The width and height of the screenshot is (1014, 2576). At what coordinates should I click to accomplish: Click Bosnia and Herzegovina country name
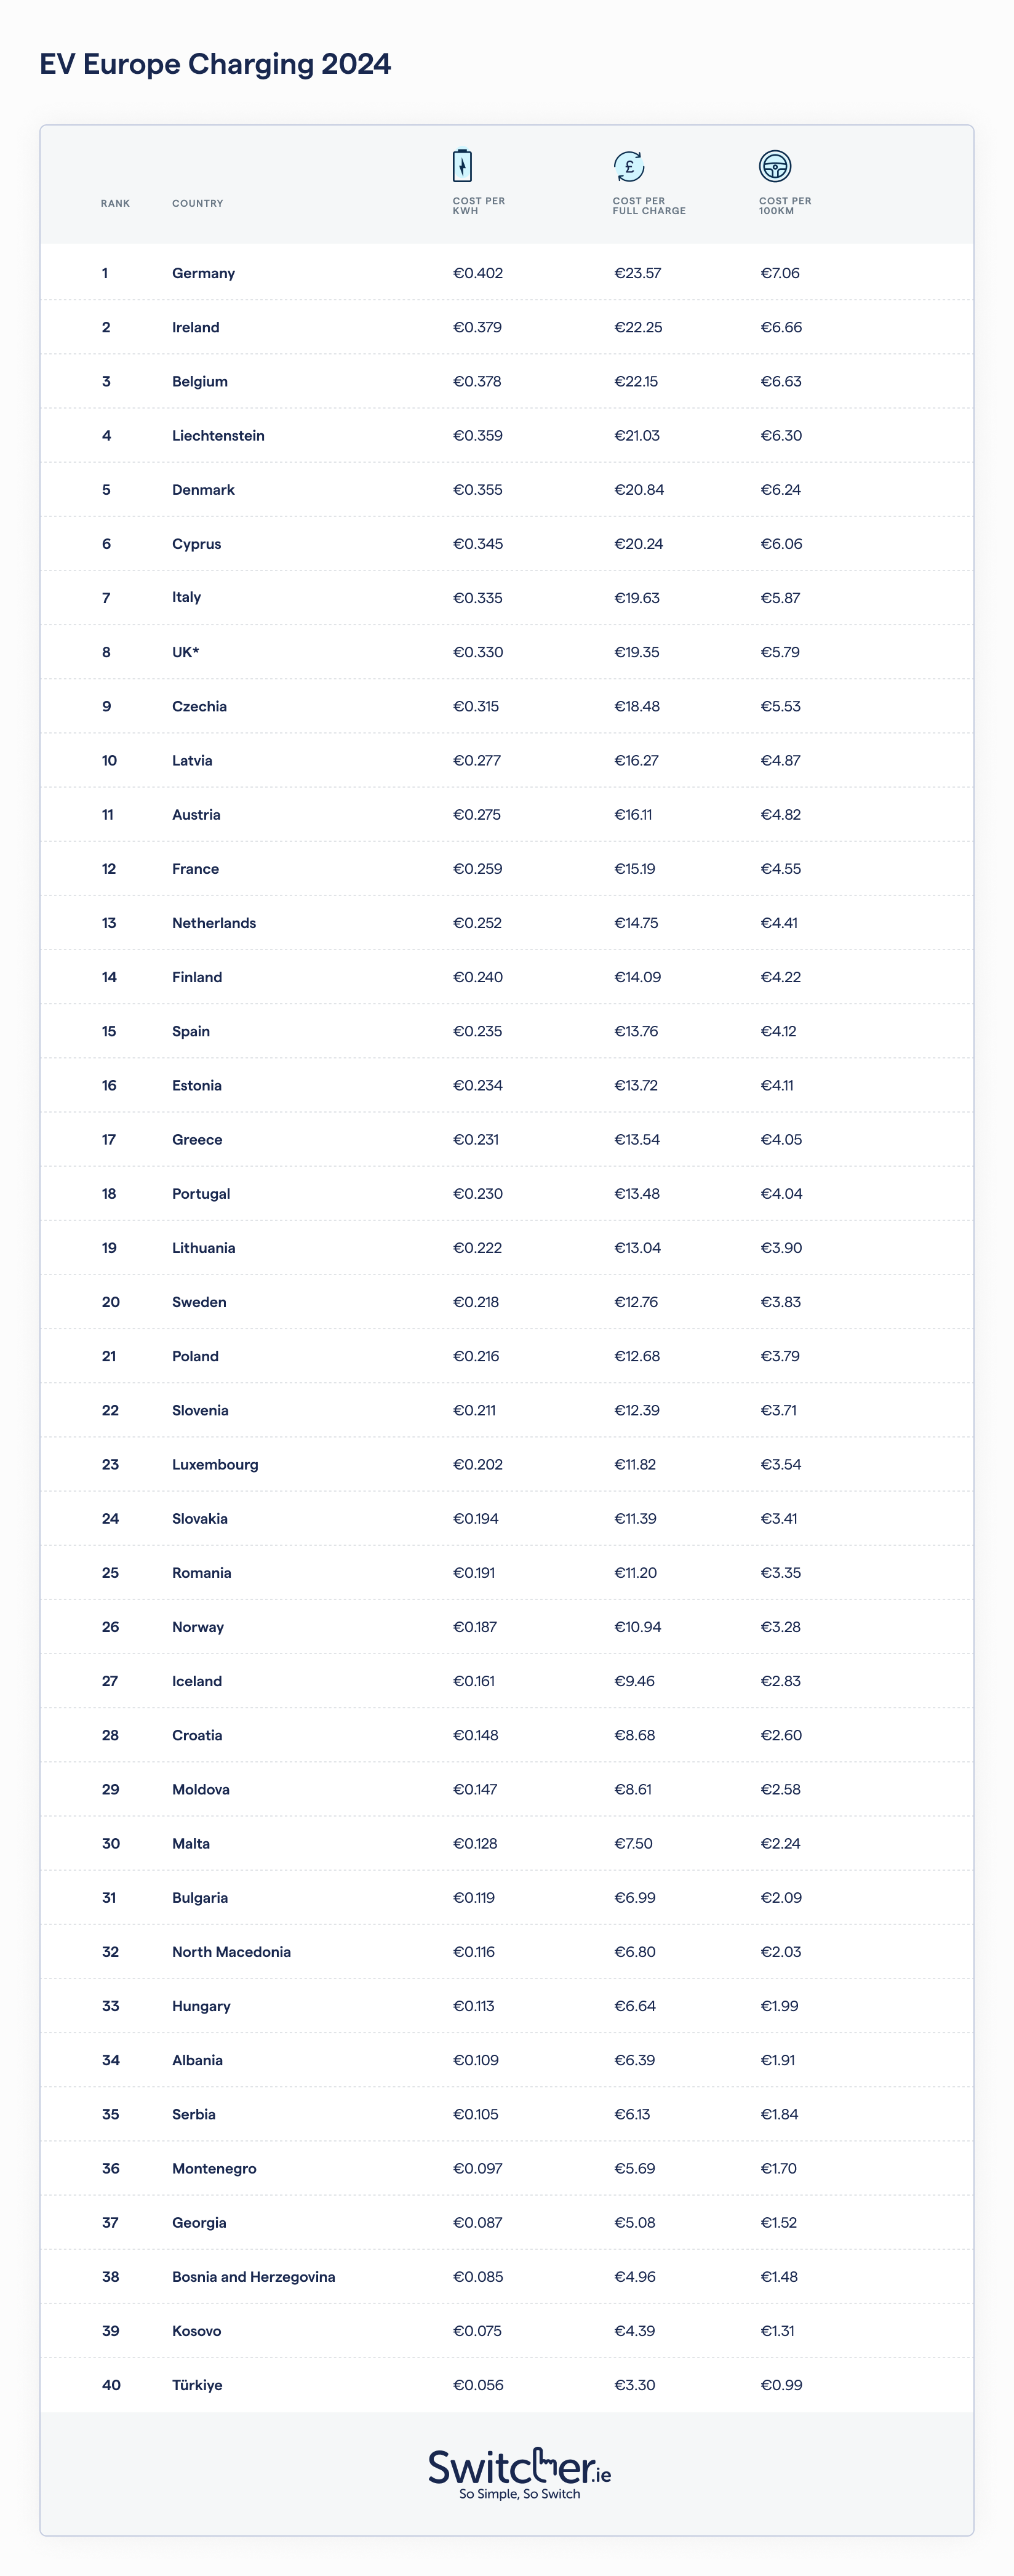pyautogui.click(x=253, y=2277)
